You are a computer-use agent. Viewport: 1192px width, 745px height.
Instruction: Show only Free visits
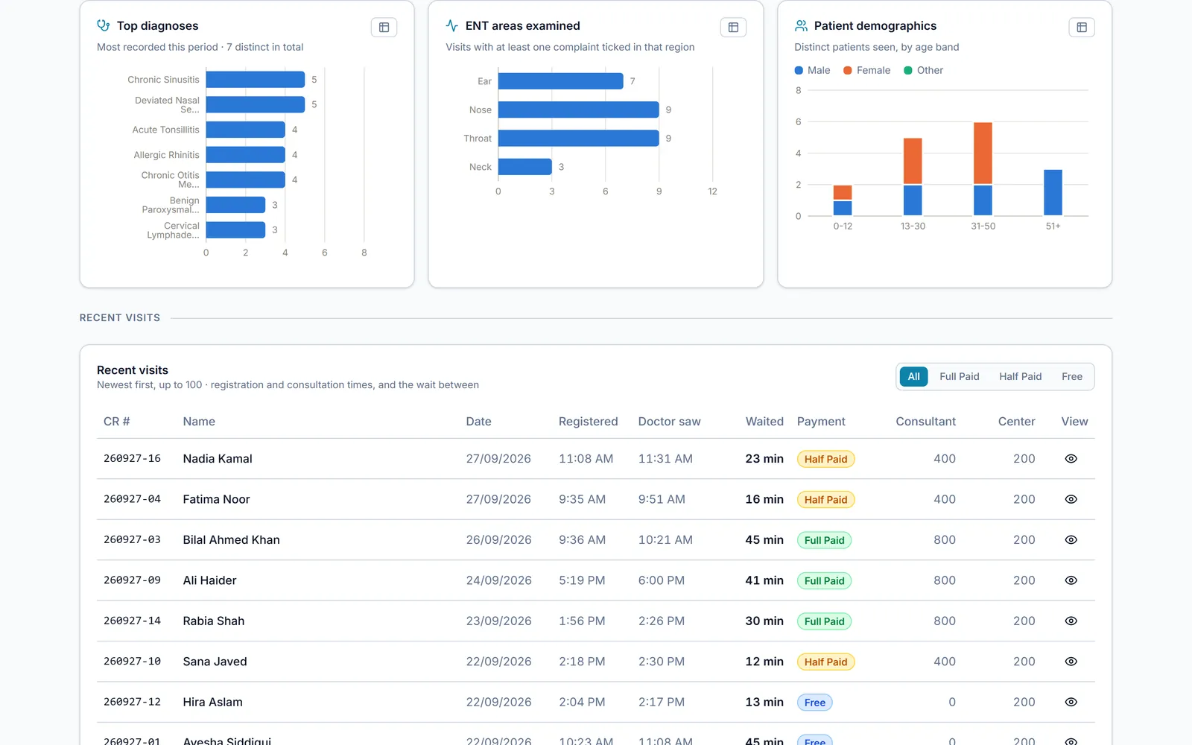coord(1071,376)
